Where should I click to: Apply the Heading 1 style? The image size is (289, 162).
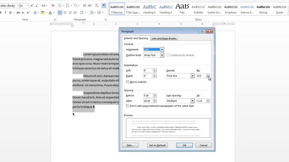(x=149, y=9)
